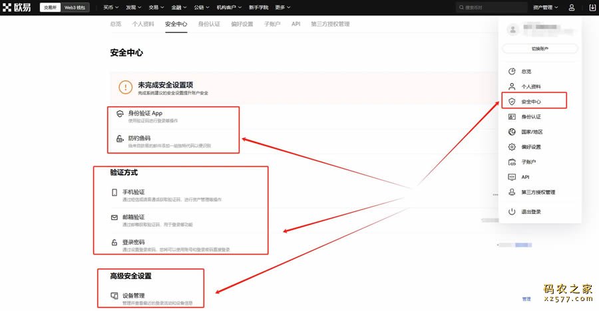
Task: Open the 总览 tab
Action: click(115, 24)
